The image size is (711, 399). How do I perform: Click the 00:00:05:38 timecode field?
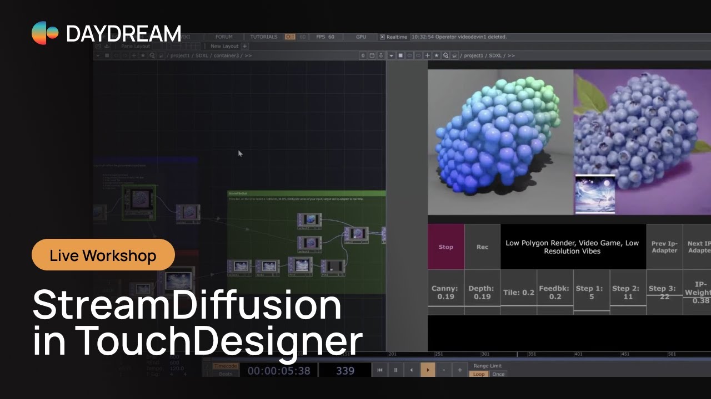pos(279,371)
